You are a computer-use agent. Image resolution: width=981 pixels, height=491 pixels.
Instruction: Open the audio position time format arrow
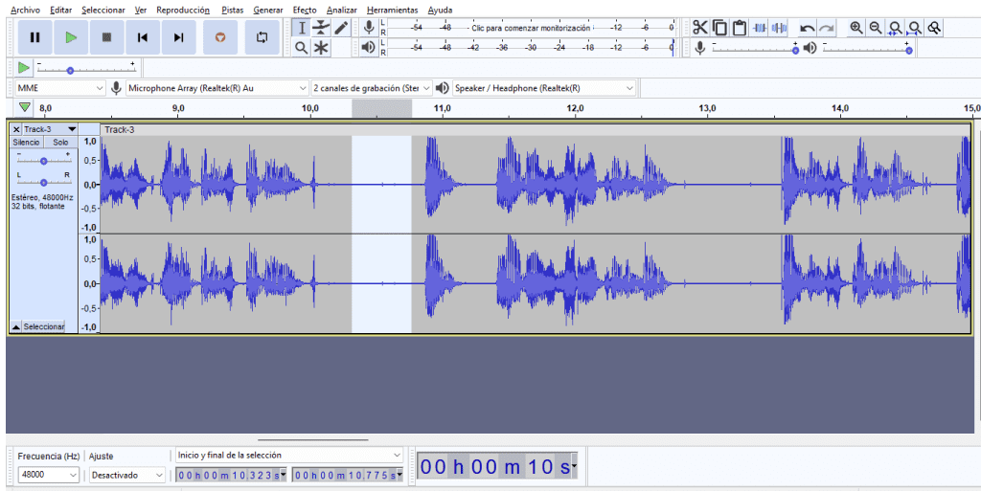click(574, 466)
